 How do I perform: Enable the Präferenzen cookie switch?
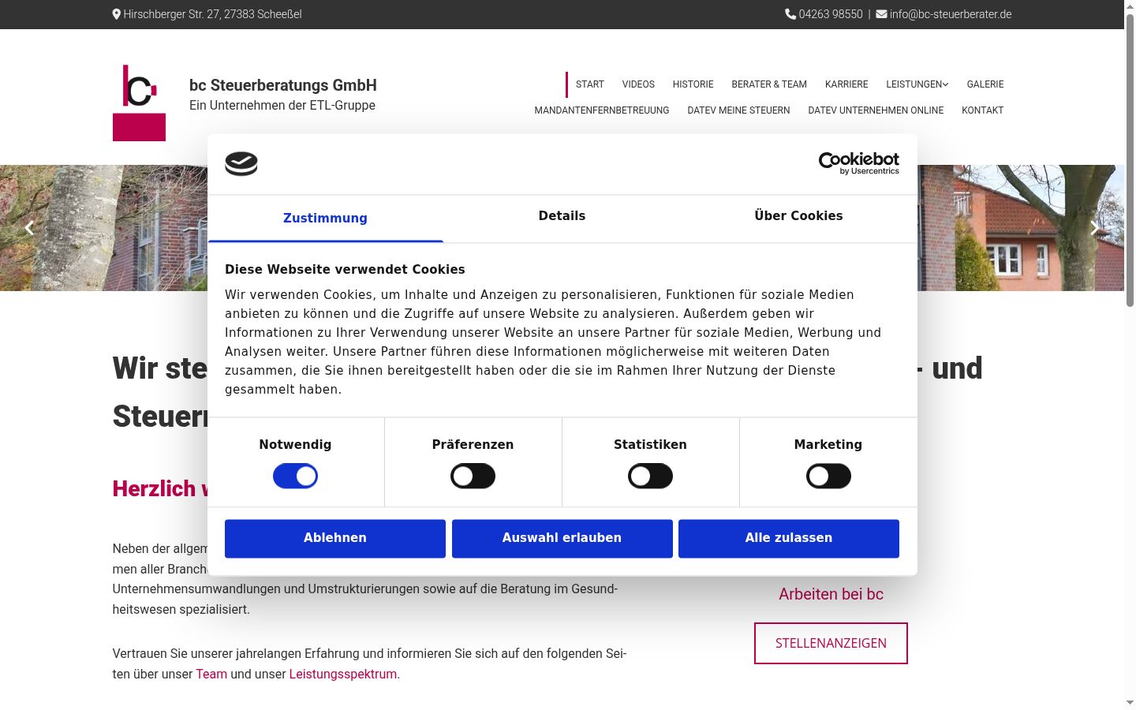tap(473, 476)
